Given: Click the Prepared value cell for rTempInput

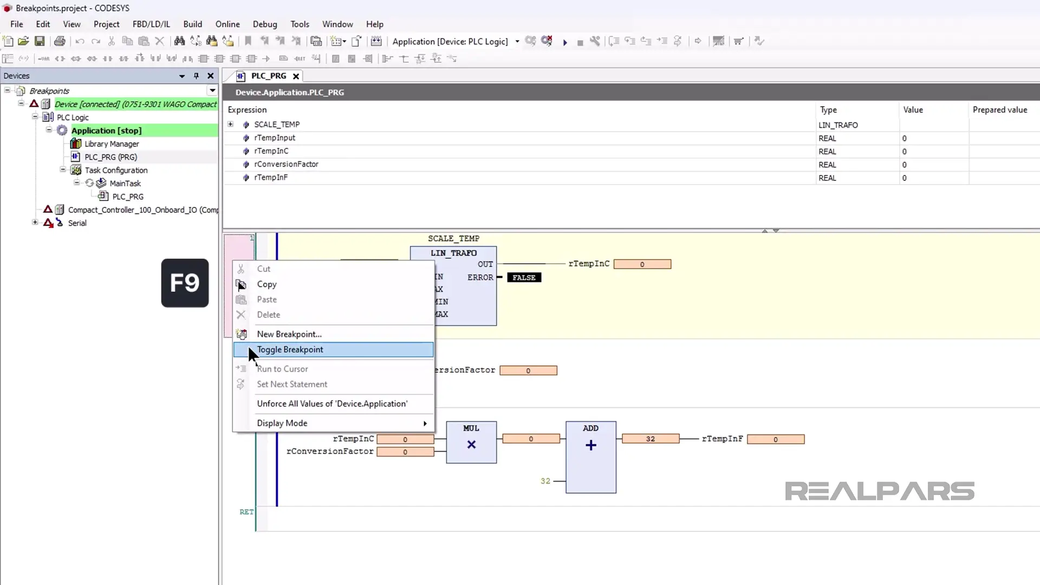Looking at the screenshot, I should pos(1004,138).
